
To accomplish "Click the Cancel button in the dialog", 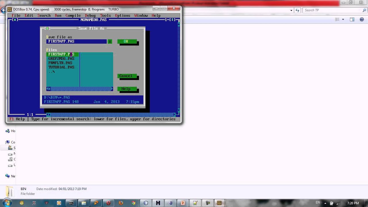I will pos(127,76).
